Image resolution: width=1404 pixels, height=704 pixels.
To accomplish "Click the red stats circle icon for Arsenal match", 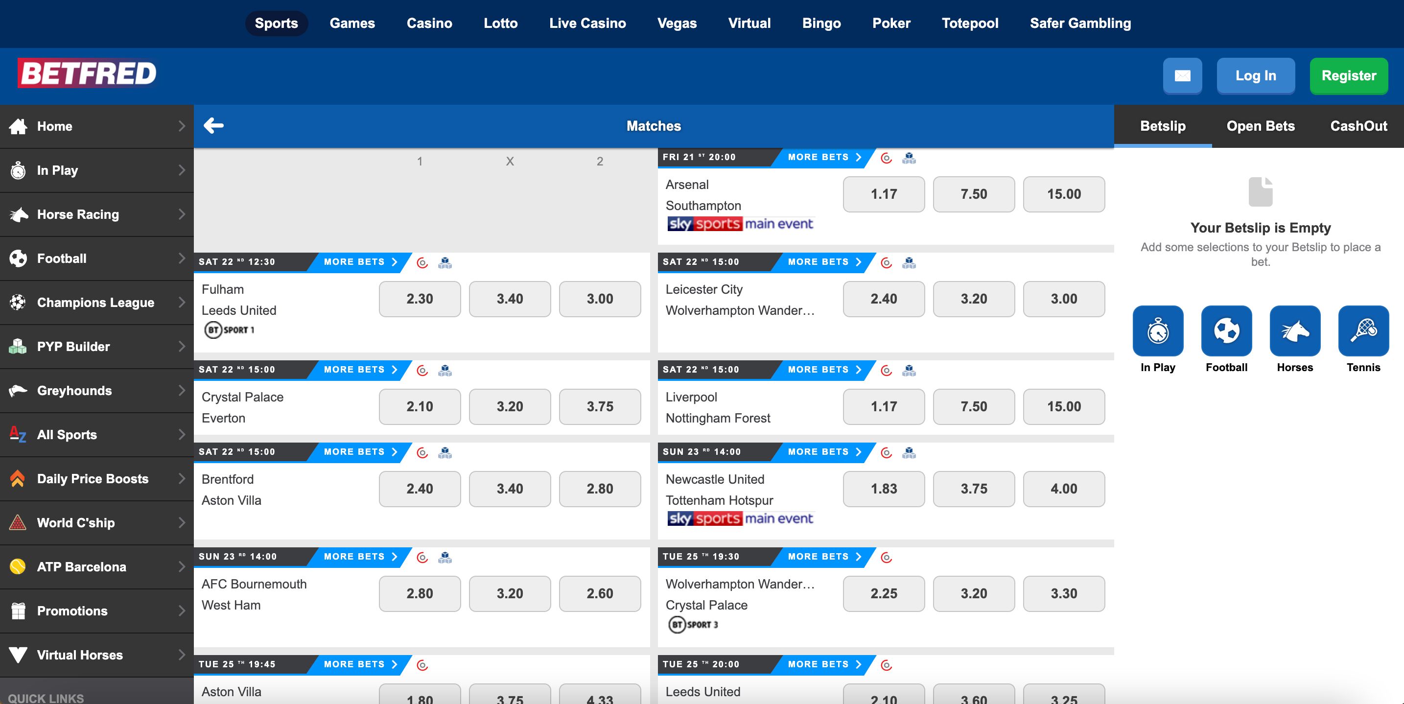I will point(886,158).
